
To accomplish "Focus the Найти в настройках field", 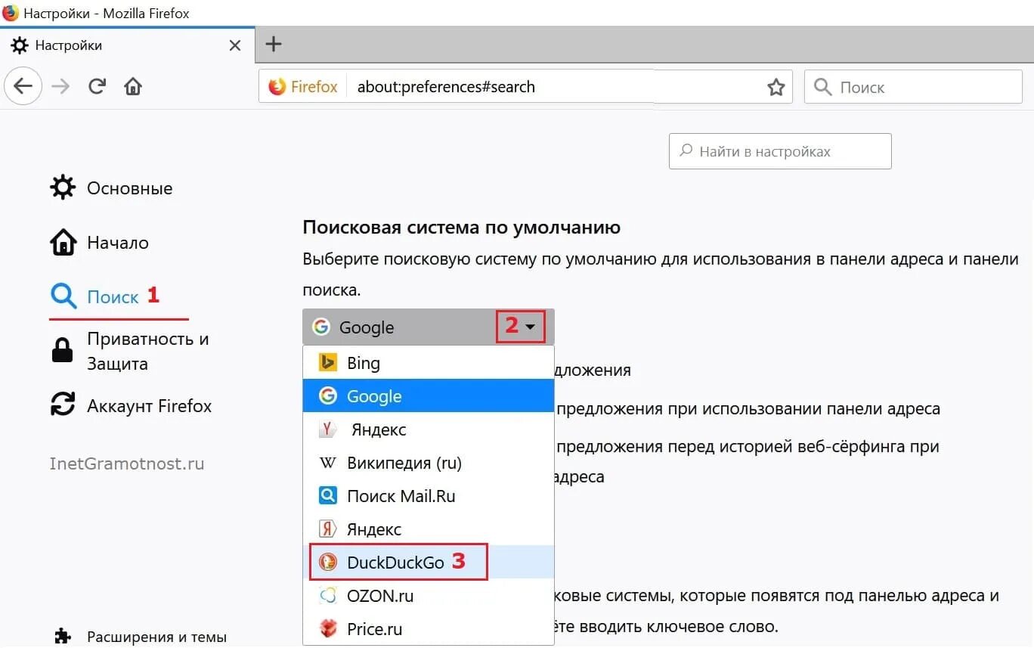I will click(x=780, y=151).
